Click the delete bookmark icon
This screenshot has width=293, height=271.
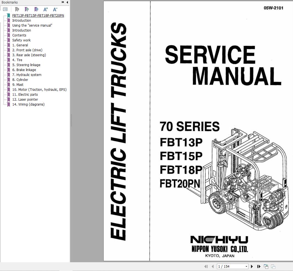point(17,9)
